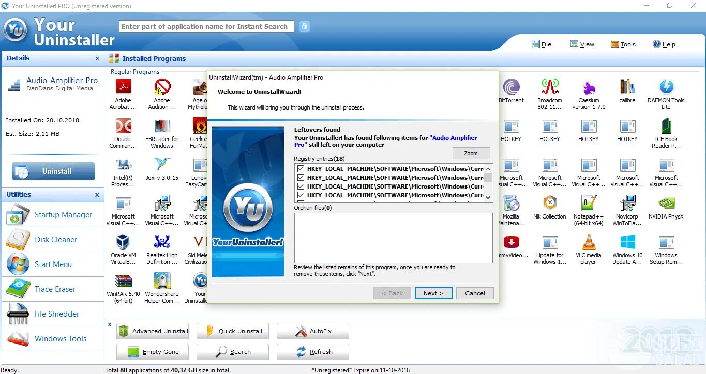706x374 pixels.
Task: Open the Help menu
Action: coord(664,44)
